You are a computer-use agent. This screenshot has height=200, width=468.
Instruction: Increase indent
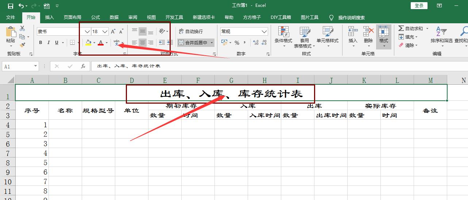170,43
